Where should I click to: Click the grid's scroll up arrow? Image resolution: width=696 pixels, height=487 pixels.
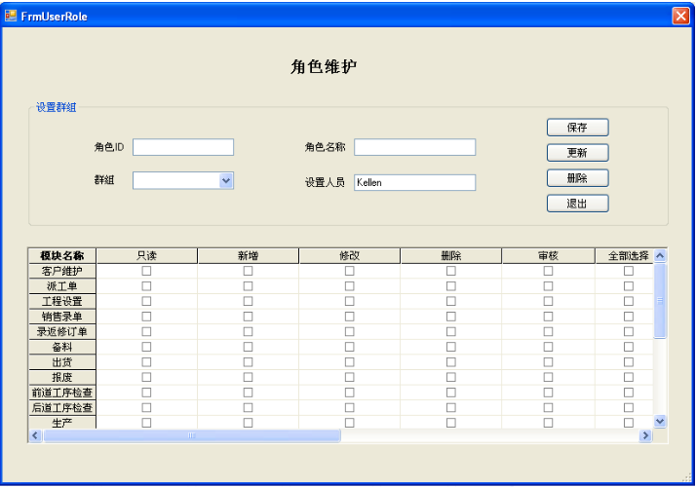(x=660, y=255)
